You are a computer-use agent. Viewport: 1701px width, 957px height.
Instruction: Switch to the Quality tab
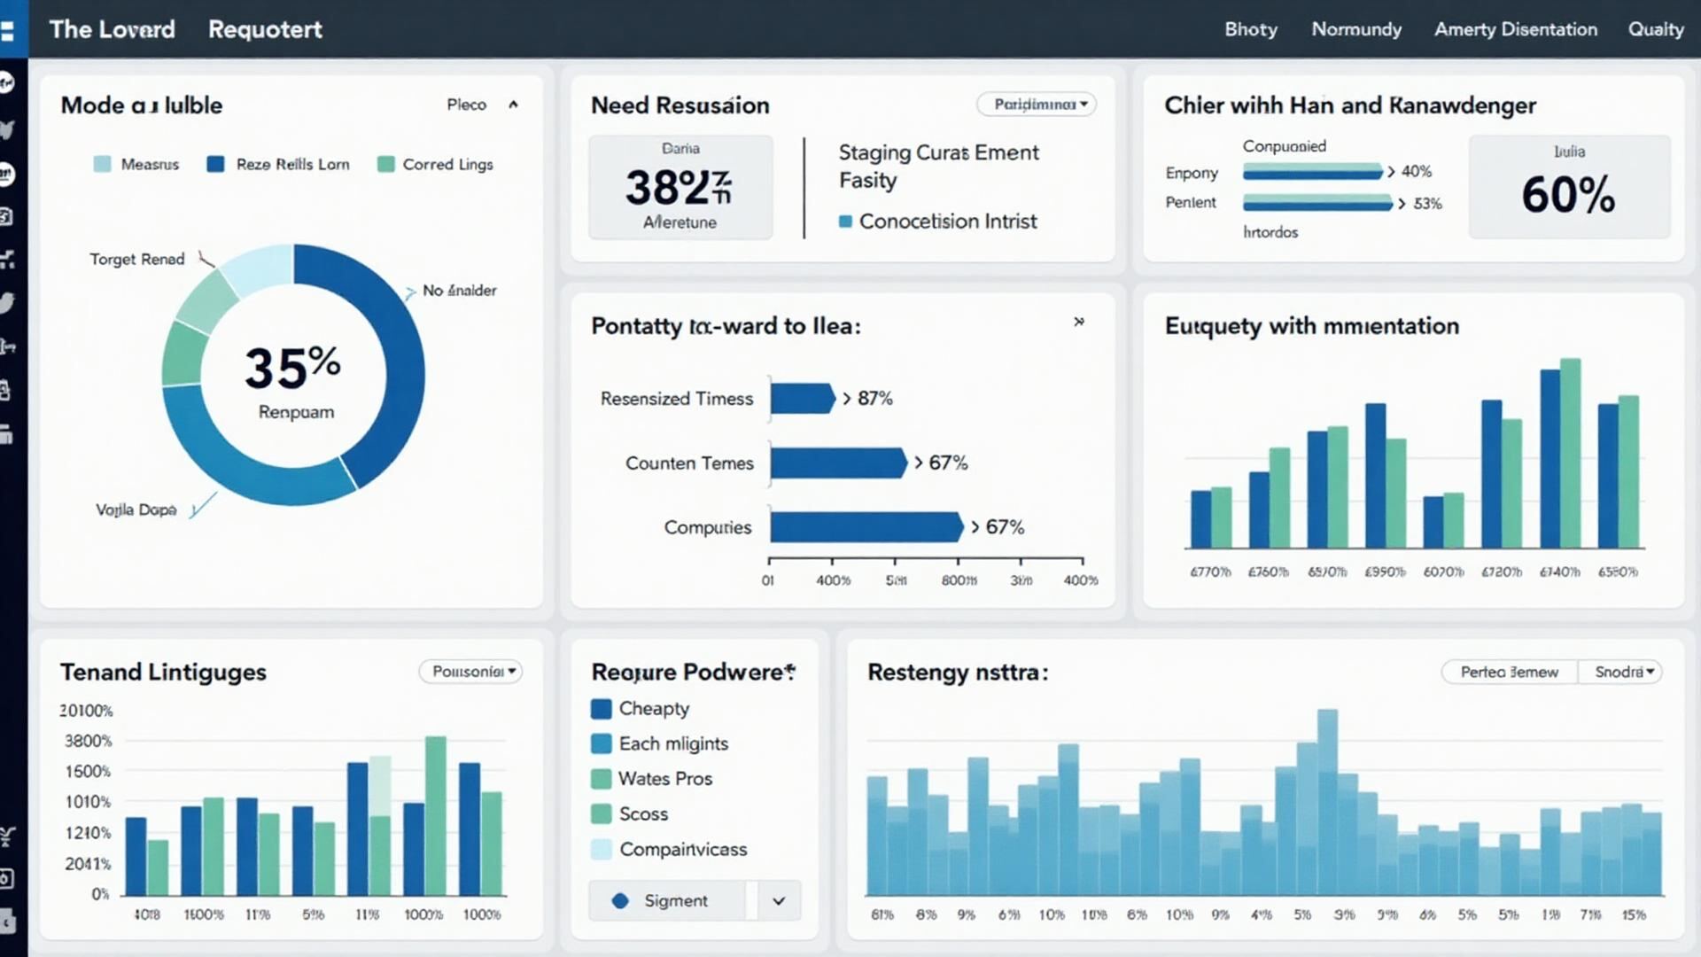(x=1656, y=29)
